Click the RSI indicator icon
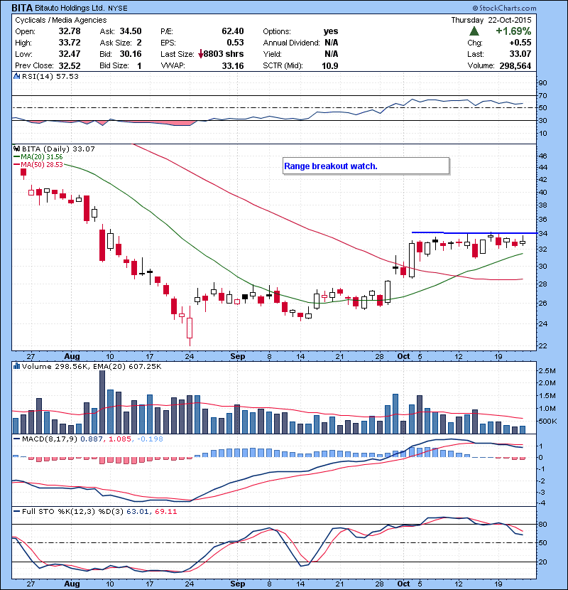Viewport: 568px width, 590px height. pyautogui.click(x=16, y=76)
